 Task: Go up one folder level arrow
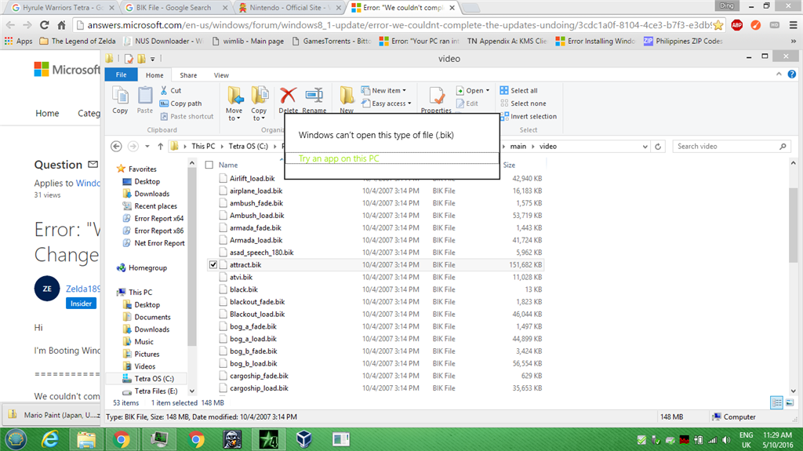coord(160,146)
